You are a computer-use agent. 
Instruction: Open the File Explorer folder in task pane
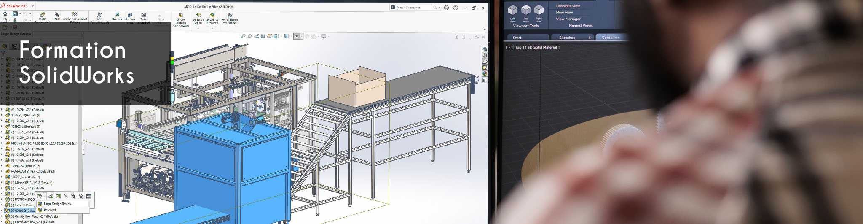(485, 62)
